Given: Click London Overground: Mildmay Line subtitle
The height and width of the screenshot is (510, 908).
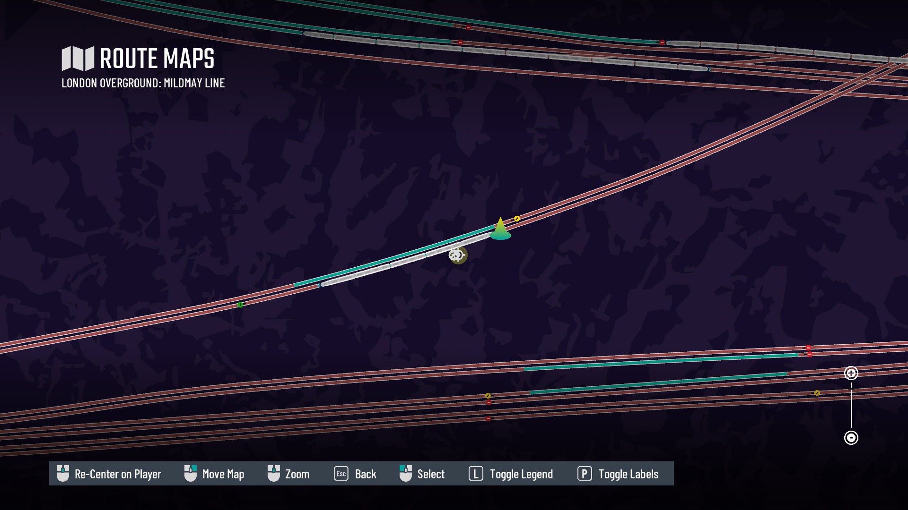Looking at the screenshot, I should click(x=143, y=83).
